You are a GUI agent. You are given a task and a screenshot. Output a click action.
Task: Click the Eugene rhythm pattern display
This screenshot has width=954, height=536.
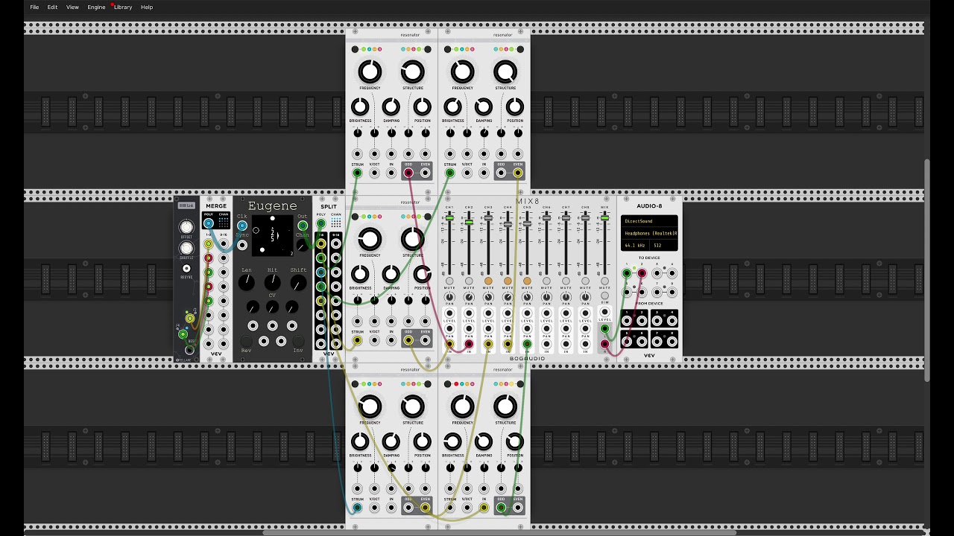[272, 235]
